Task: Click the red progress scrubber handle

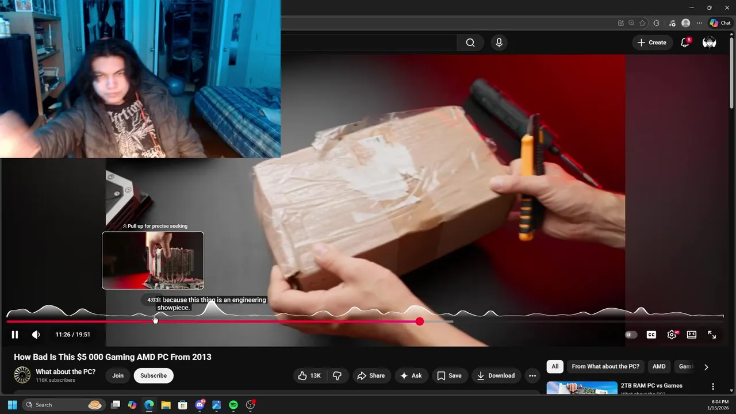Action: 420,321
